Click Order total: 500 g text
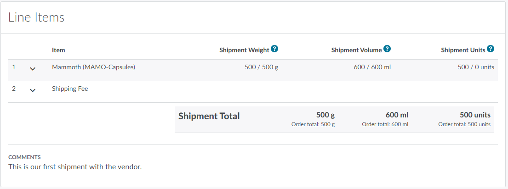The height and width of the screenshot is (189, 508). [x=313, y=124]
